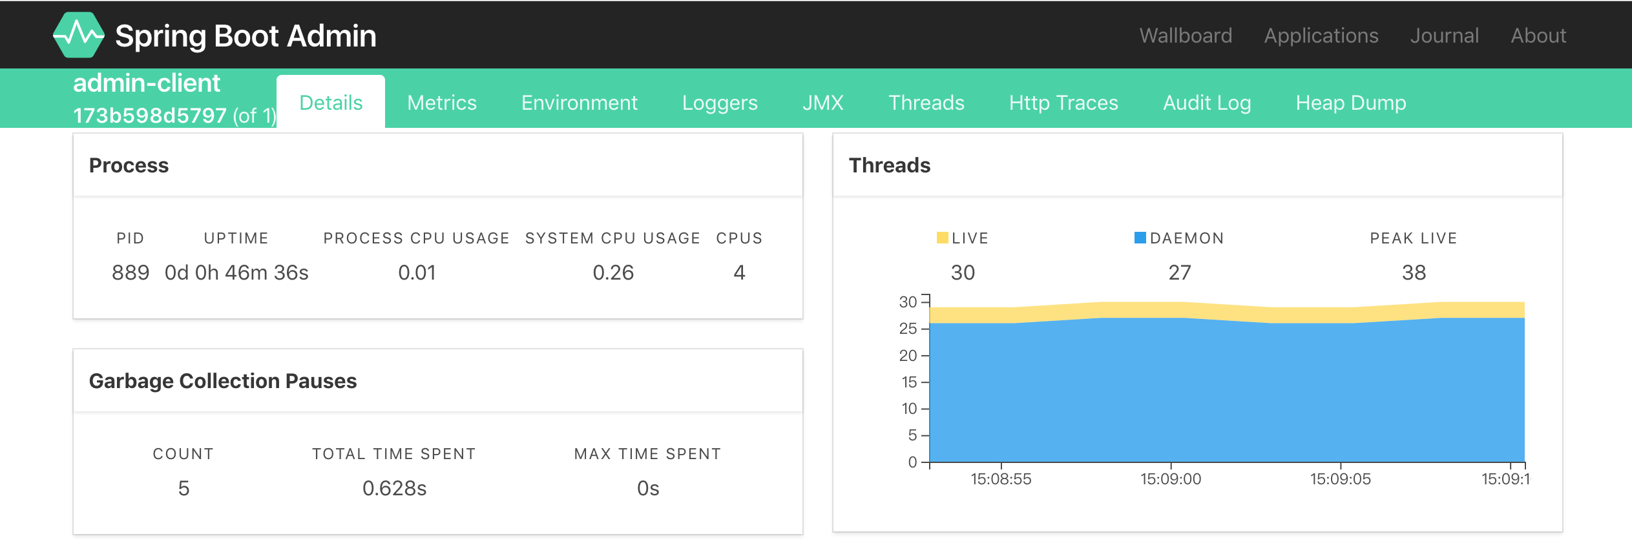Click the 15:09:00 tick on Threads chart
Viewport: 1632px width, 545px height.
coord(1171,478)
